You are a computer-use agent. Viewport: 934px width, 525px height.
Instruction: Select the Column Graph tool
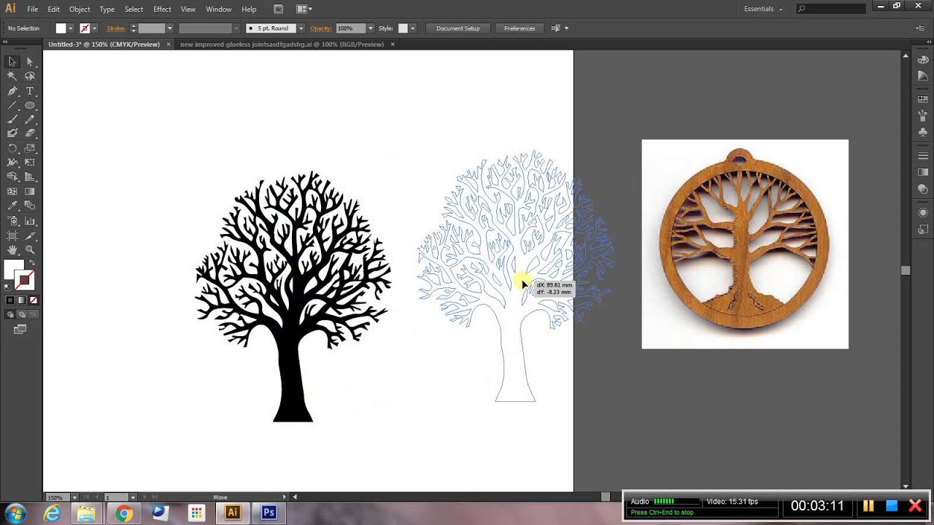click(30, 221)
